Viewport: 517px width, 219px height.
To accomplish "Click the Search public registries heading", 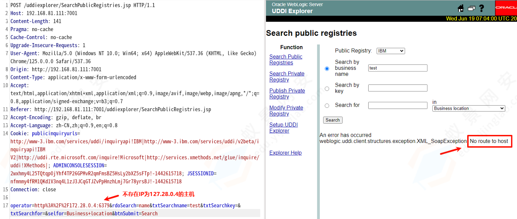I will 311,33.
